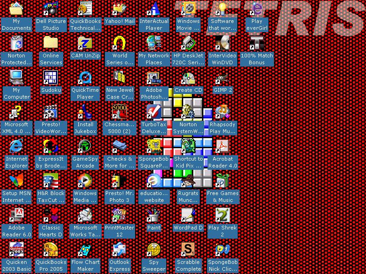Screen dimensions: 366x274
Task: Launch Chessmaster 5000 (2)
Action: [x=120, y=112]
